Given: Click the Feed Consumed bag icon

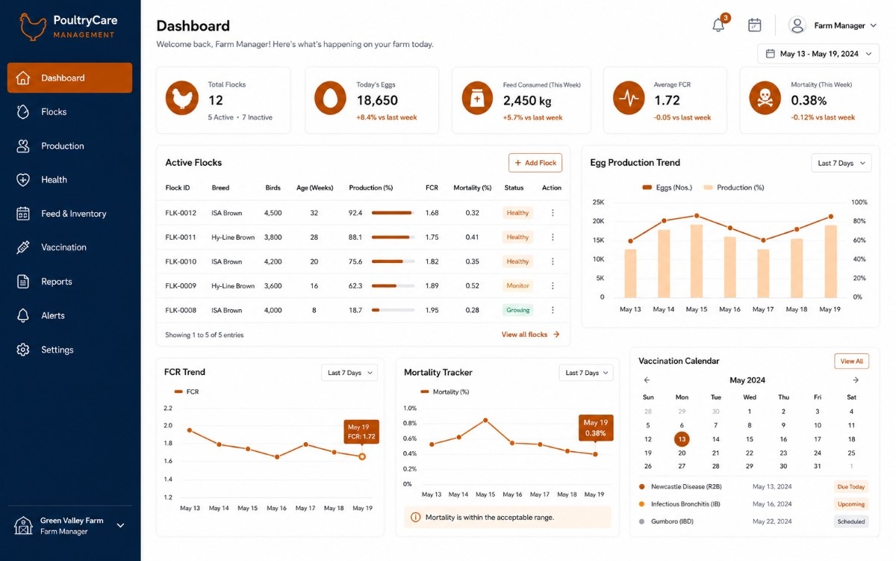Looking at the screenshot, I should [x=477, y=98].
